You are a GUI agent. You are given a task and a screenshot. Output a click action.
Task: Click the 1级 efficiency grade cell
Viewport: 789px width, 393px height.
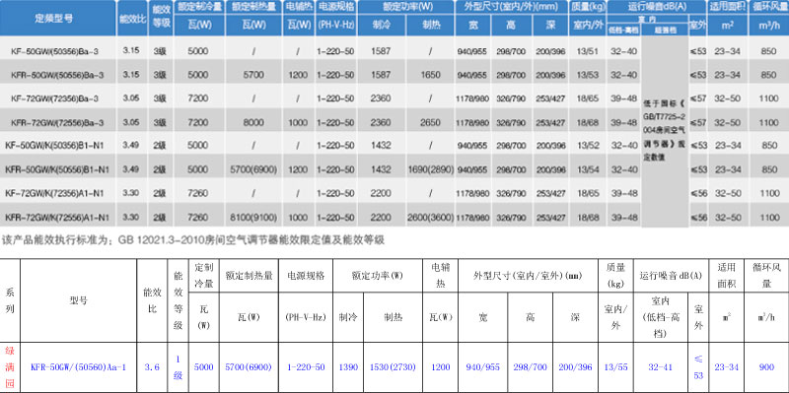coord(178,367)
